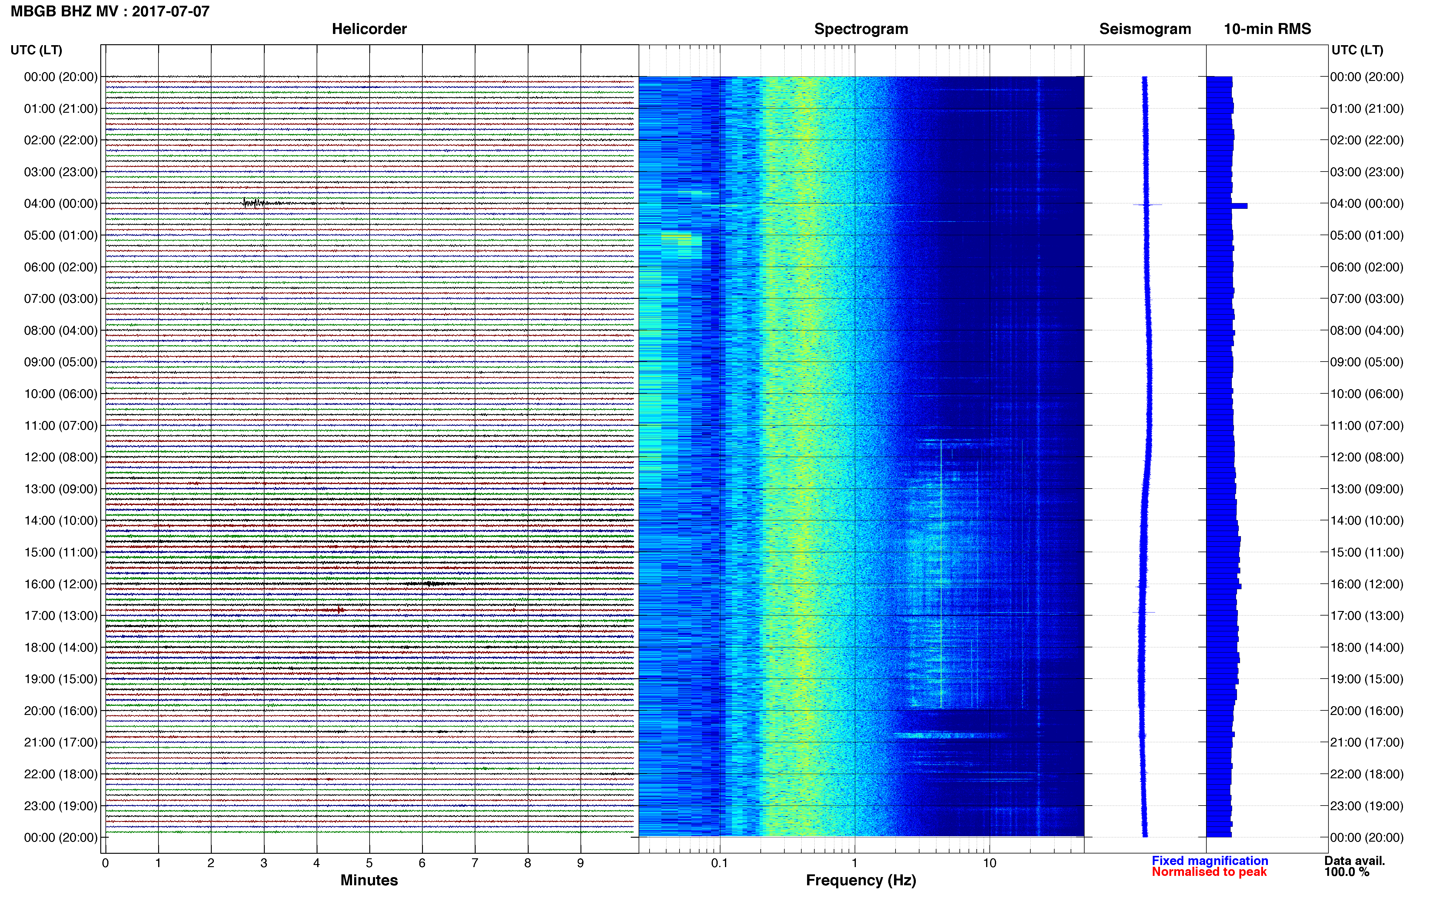Click right time label '22:00 (18:00)'
The height and width of the screenshot is (898, 1436).
click(1367, 774)
